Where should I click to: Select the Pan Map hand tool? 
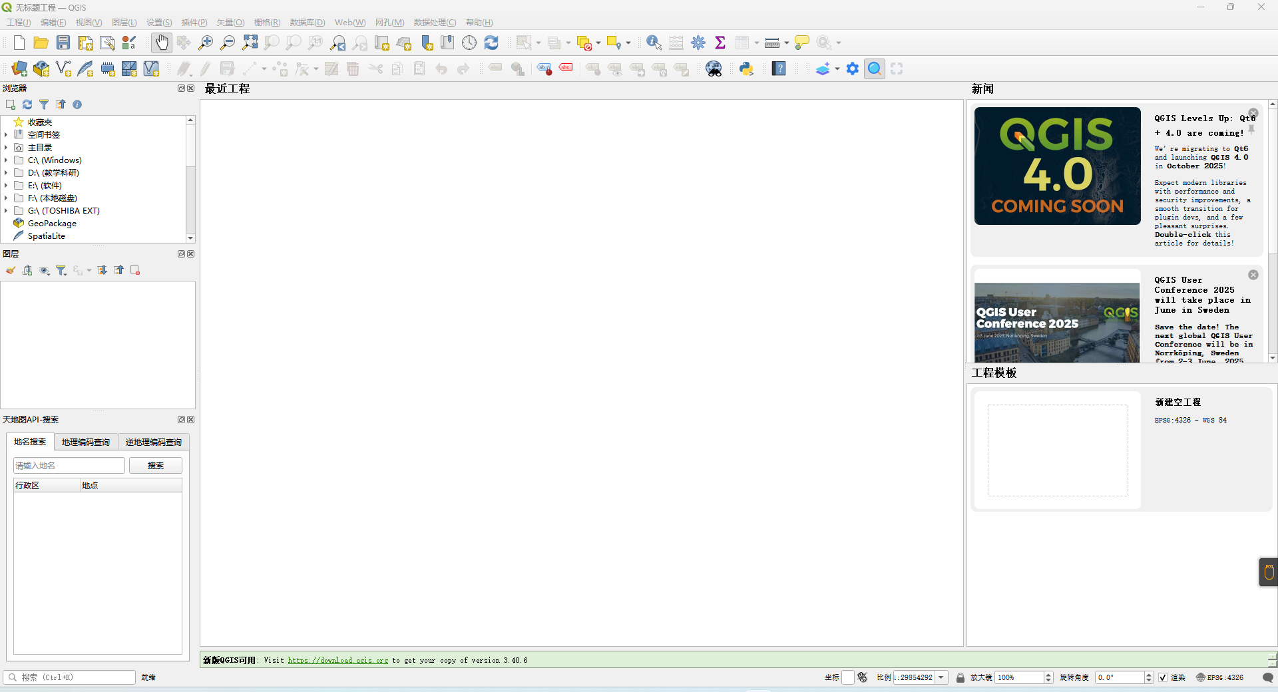click(161, 43)
